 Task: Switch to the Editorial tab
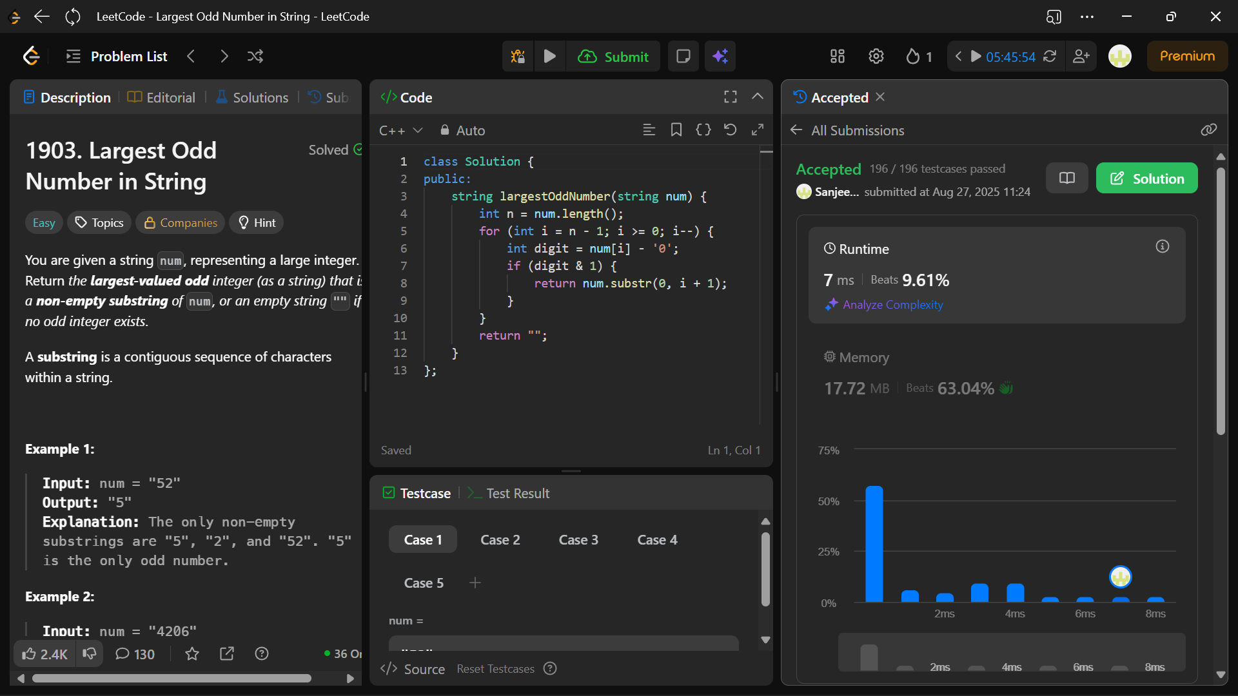pyautogui.click(x=161, y=97)
